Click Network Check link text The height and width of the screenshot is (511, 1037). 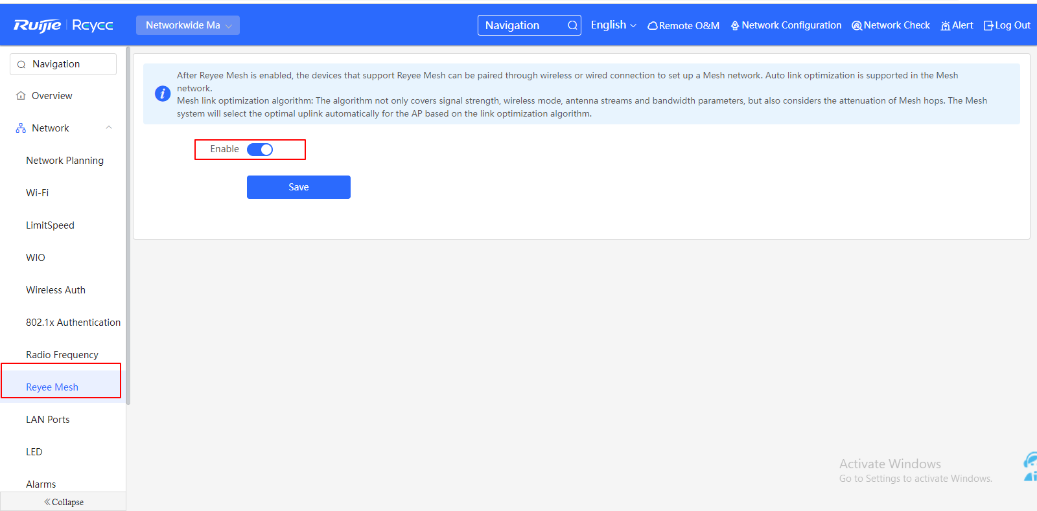point(896,25)
